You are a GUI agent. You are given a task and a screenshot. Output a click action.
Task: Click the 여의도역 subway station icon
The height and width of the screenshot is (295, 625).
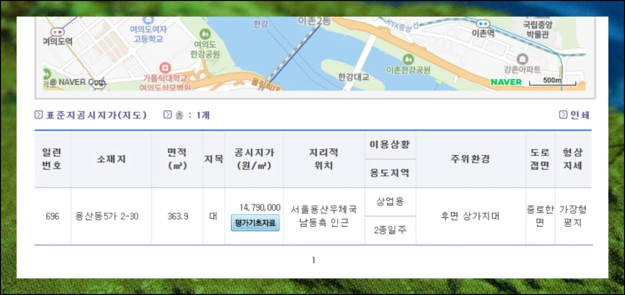click(57, 32)
